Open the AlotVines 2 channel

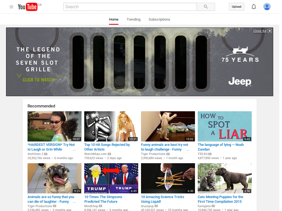(35, 154)
